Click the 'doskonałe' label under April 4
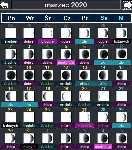 103,147
